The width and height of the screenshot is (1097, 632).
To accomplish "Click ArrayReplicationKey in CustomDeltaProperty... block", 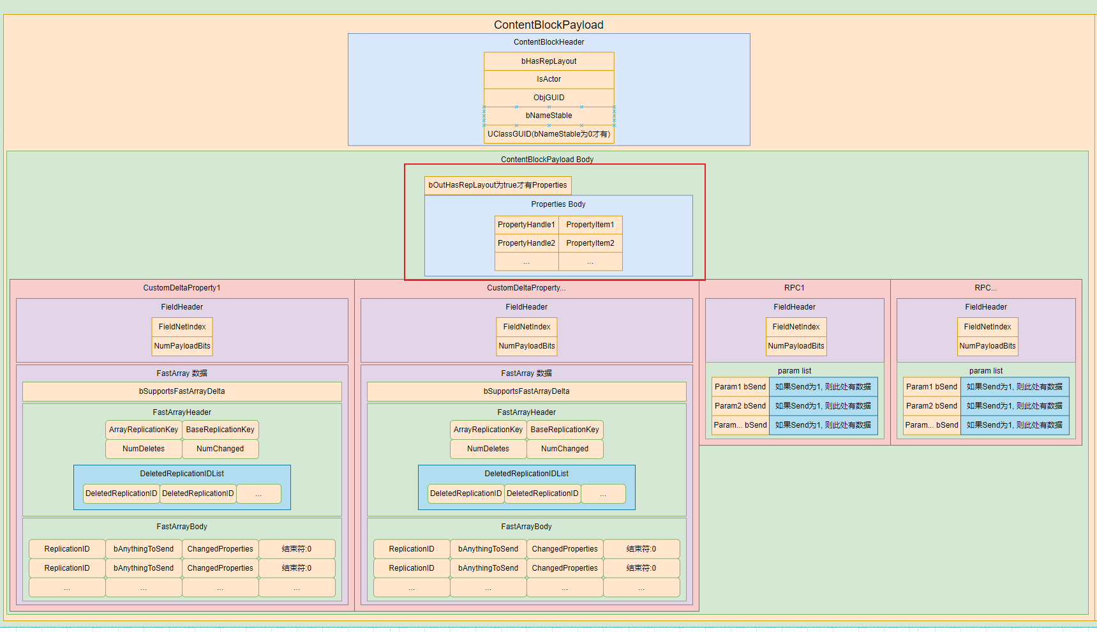I will (x=488, y=430).
